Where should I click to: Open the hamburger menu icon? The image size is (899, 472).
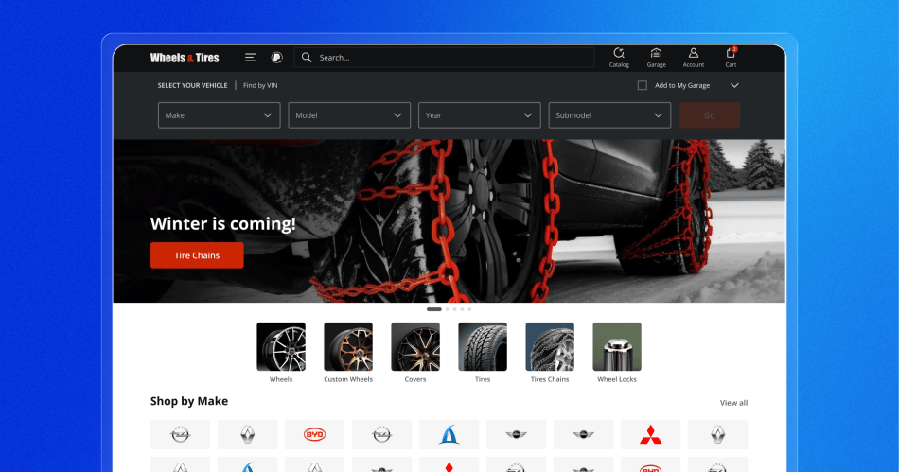(251, 58)
